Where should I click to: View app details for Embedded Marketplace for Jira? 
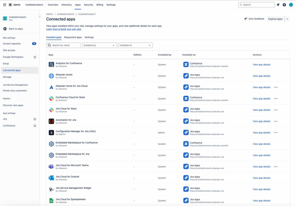pos(261,155)
